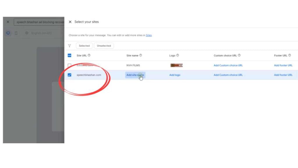Add Custom choice URL for NVH FILMS

228,65
